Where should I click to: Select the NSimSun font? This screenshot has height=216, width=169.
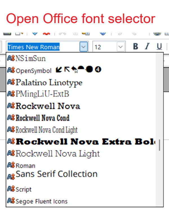click(81, 58)
